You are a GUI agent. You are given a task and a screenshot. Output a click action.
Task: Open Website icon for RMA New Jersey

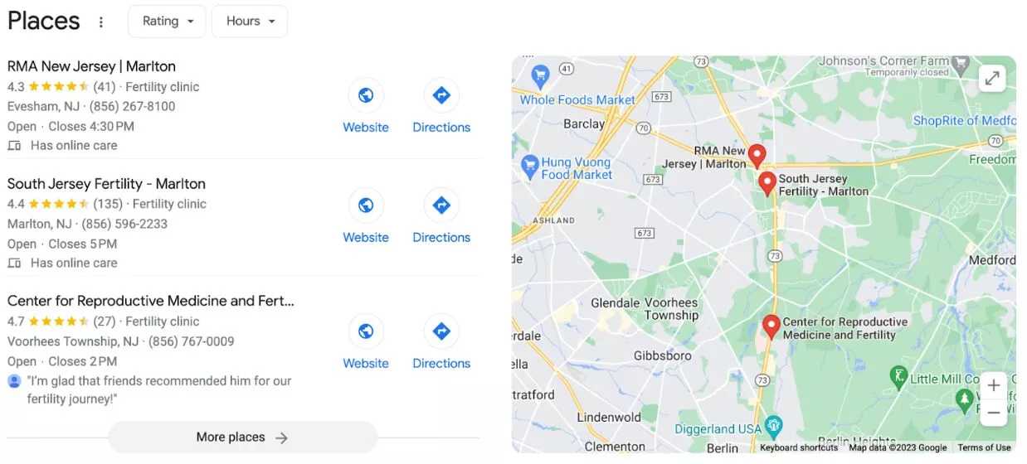pos(366,96)
